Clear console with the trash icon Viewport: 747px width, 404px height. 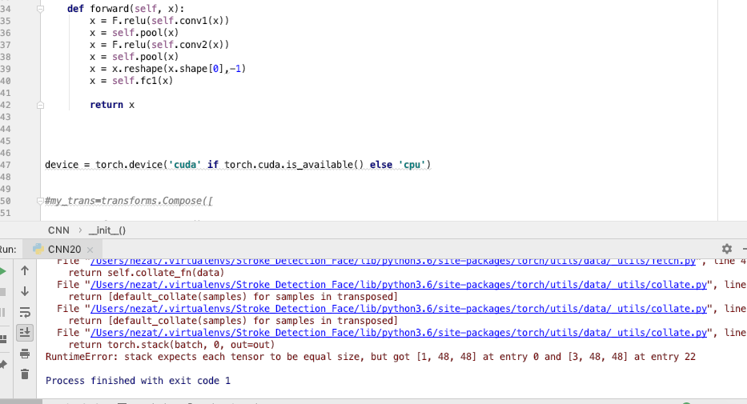25,374
